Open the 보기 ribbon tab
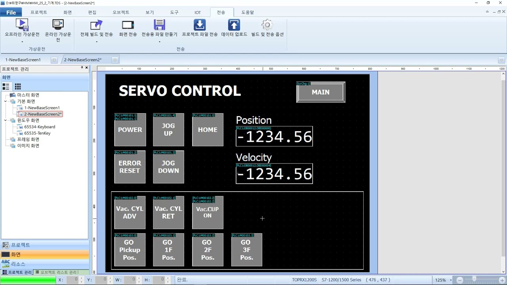 [x=150, y=12]
